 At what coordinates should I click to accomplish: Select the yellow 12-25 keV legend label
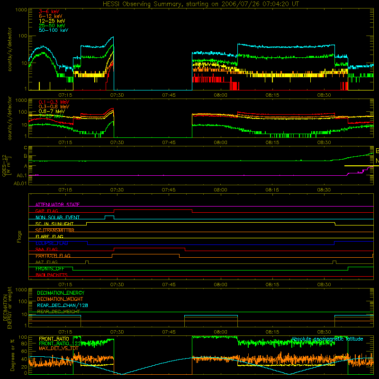(52, 21)
